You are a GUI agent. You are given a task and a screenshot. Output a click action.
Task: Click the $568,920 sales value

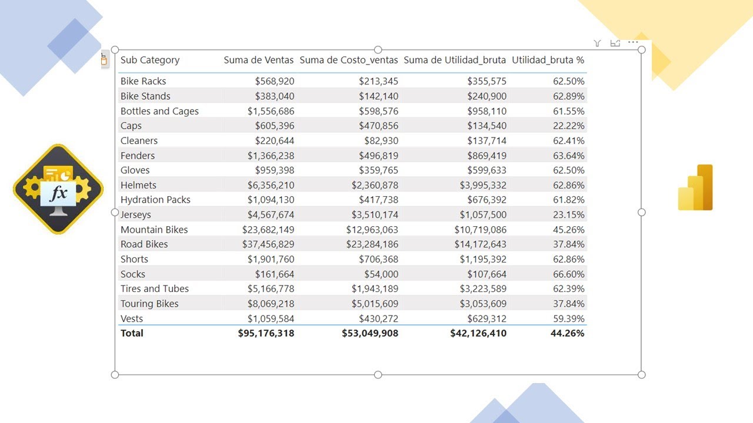coord(275,81)
